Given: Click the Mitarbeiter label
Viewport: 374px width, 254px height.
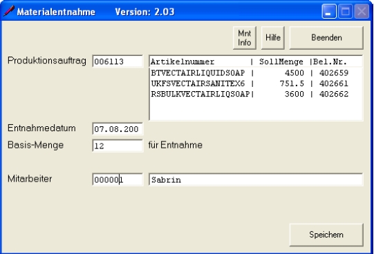Looking at the screenshot, I should pyautogui.click(x=30, y=179).
